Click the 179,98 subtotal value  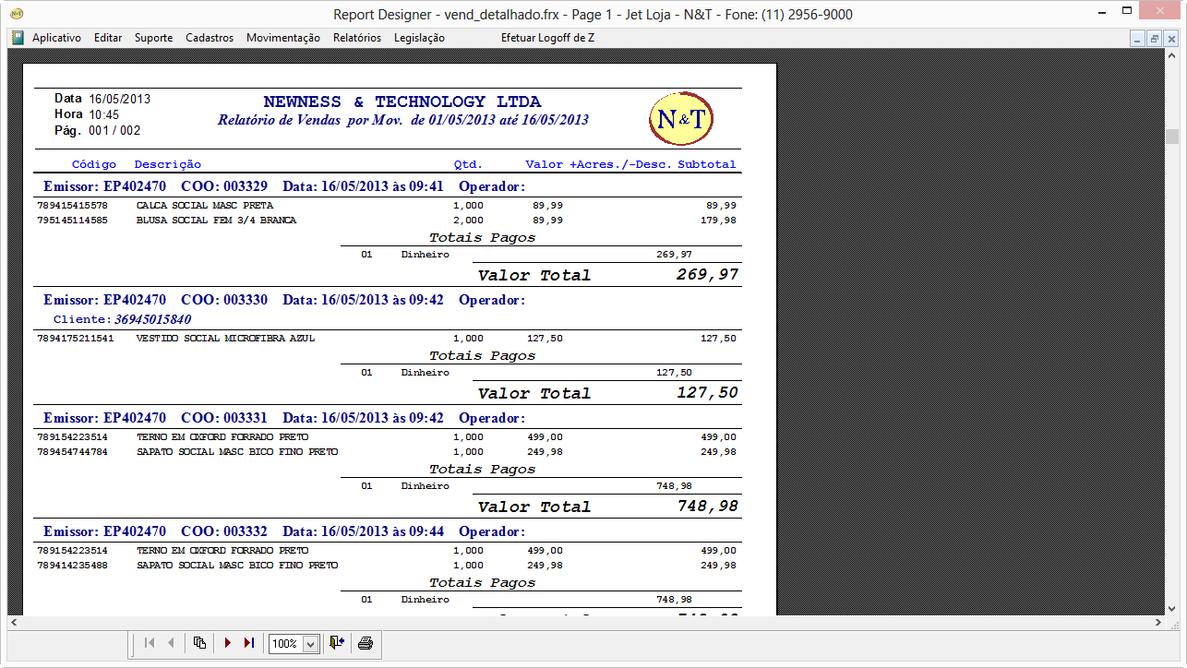718,221
